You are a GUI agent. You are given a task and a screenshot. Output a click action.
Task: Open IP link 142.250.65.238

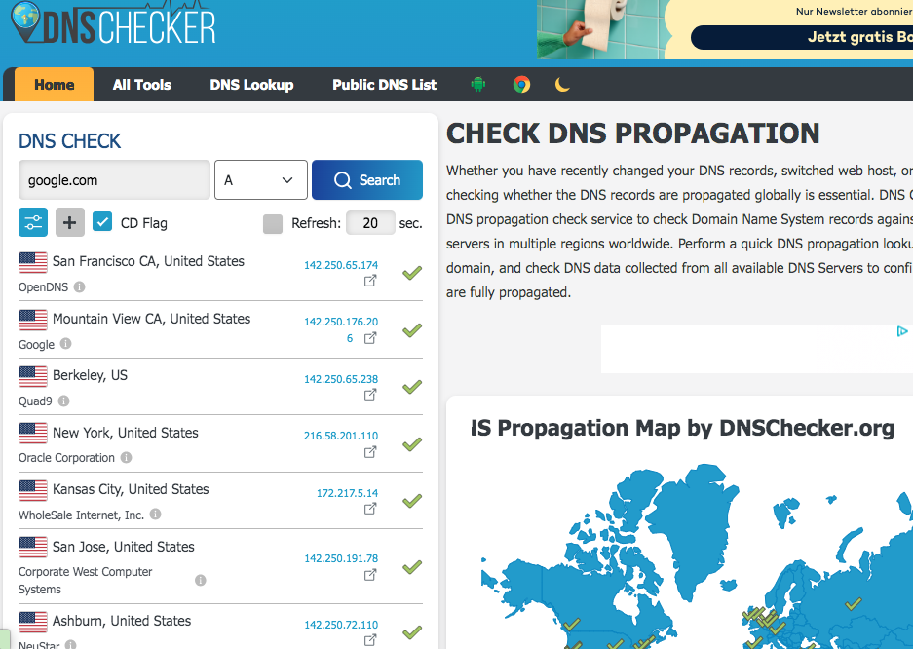[341, 379]
